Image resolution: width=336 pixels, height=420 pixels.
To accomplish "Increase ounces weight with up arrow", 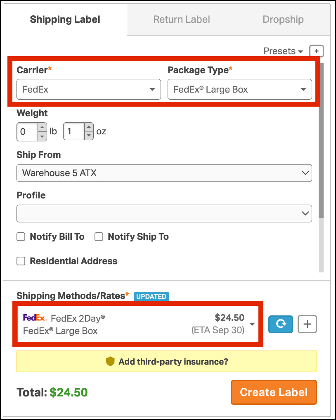I will tap(89, 128).
